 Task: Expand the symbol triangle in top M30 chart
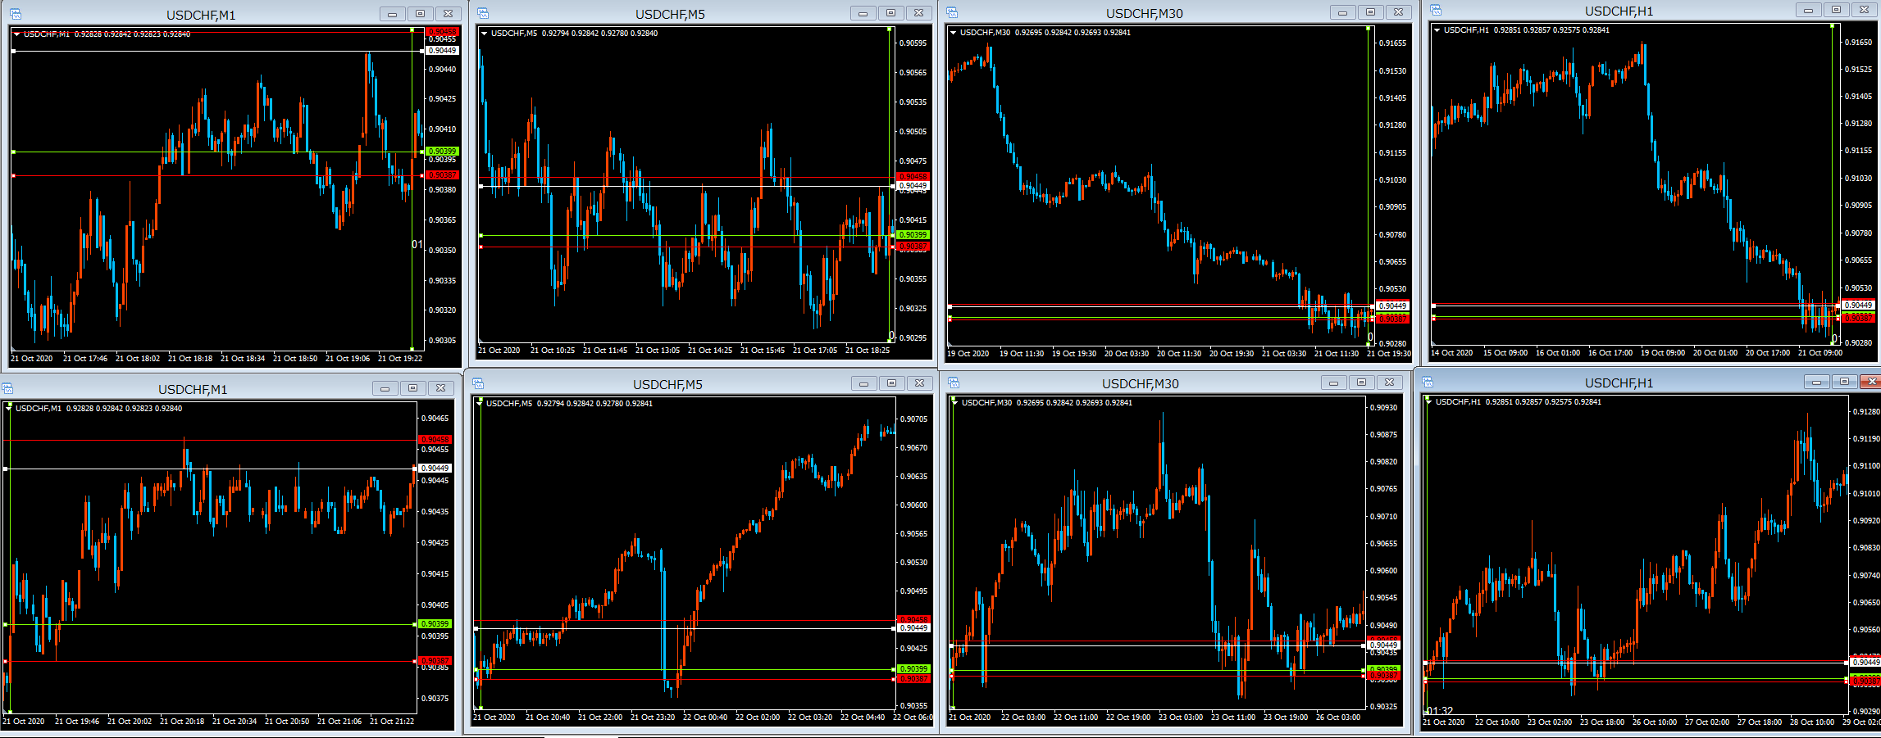click(953, 33)
